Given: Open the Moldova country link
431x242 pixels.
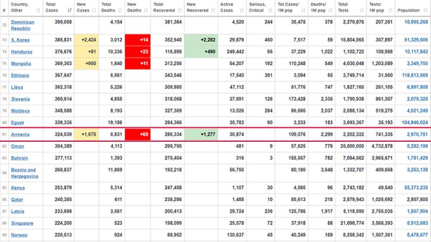Looking at the screenshot, I should click(20, 111).
